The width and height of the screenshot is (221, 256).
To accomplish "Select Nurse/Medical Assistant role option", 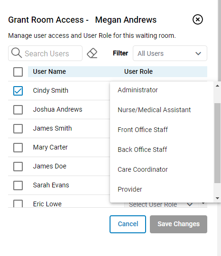I will [154, 110].
